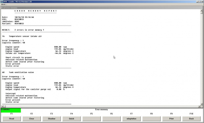Minimize the INPA Loader window
This screenshot has width=204, height=123.
point(197,2)
